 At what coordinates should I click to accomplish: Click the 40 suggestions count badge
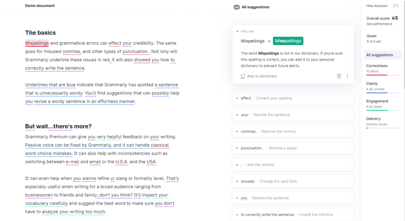pyautogui.click(x=237, y=7)
